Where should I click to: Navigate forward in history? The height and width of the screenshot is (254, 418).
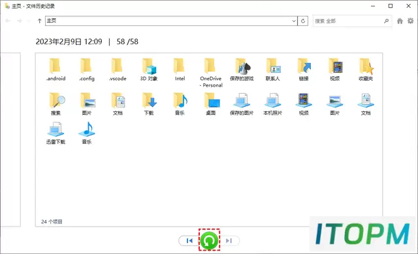pyautogui.click(x=19, y=21)
